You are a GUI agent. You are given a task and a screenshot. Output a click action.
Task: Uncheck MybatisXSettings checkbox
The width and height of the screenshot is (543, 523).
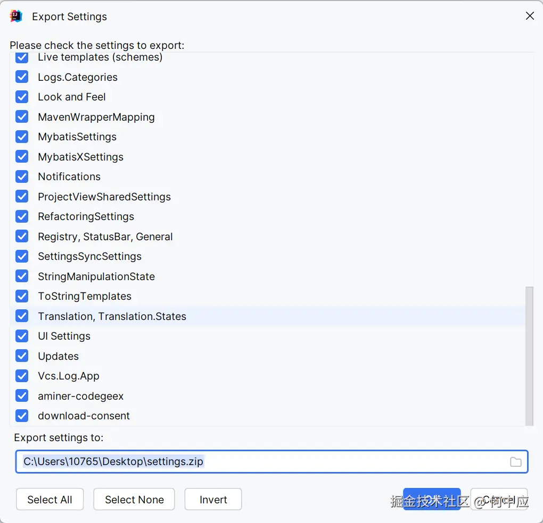22,157
